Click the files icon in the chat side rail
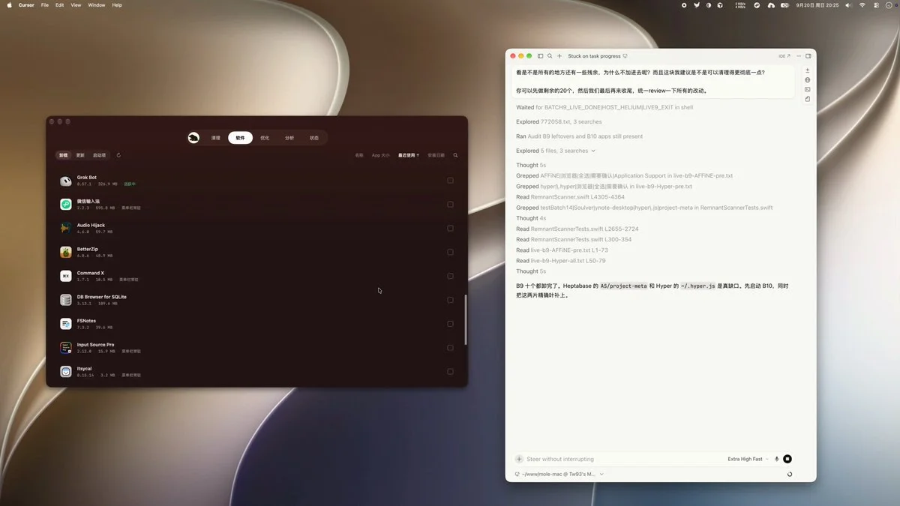 808,99
